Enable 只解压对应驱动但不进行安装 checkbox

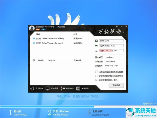point(96,72)
